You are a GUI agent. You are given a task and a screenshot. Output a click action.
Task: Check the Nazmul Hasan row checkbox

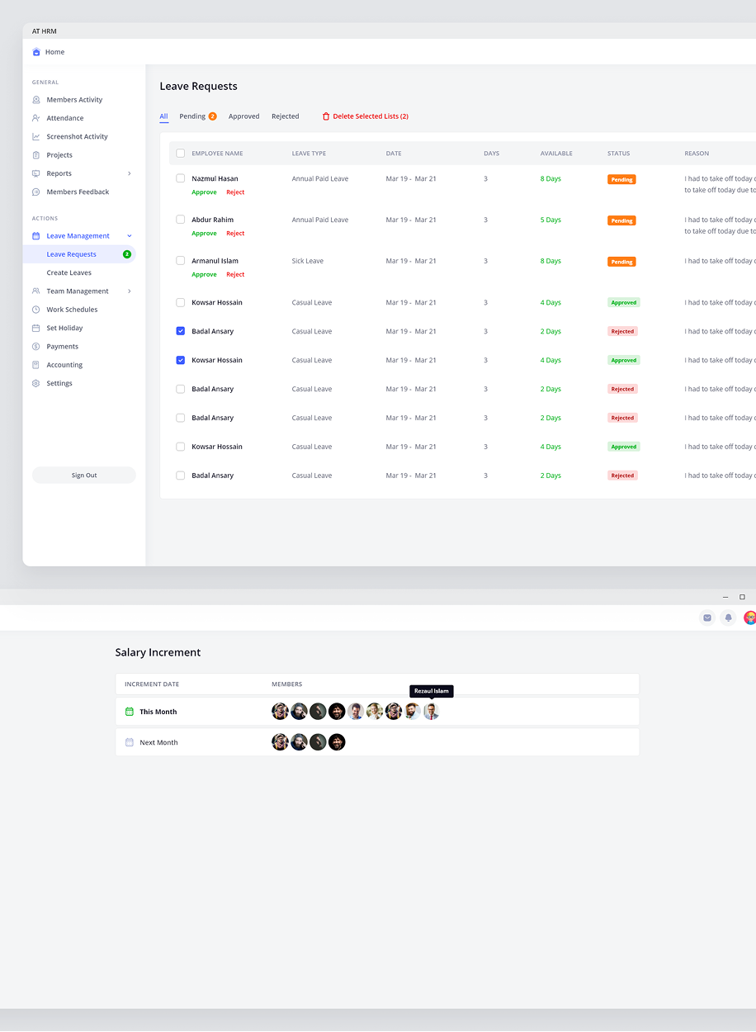(x=181, y=178)
